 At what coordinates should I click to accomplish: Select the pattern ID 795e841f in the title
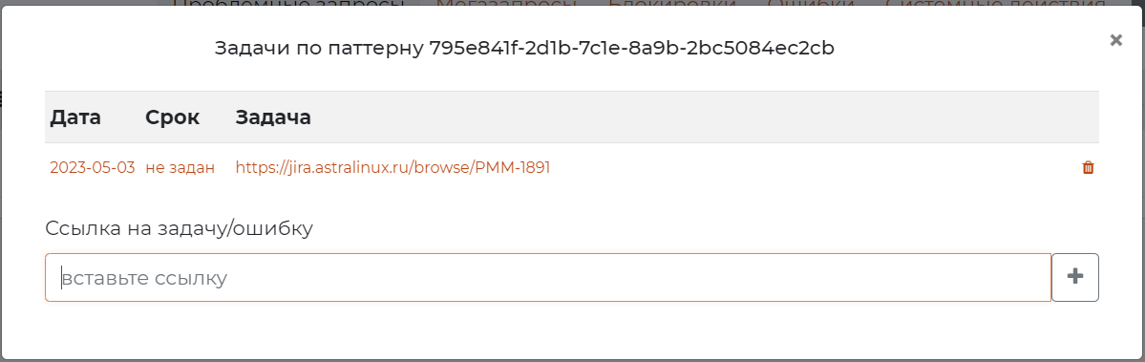pos(632,49)
